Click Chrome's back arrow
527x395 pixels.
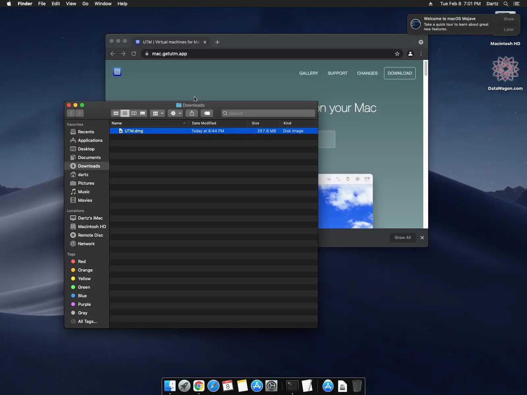(x=113, y=54)
